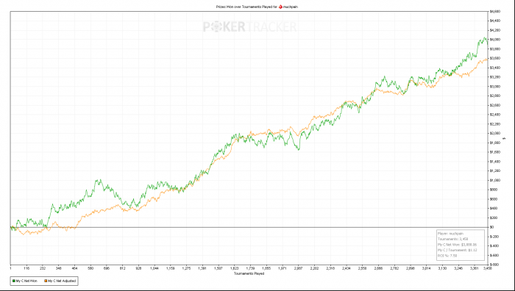The width and height of the screenshot is (515, 291).
Task: Click the 1,044 tick on the x-axis
Action: (x=154, y=268)
